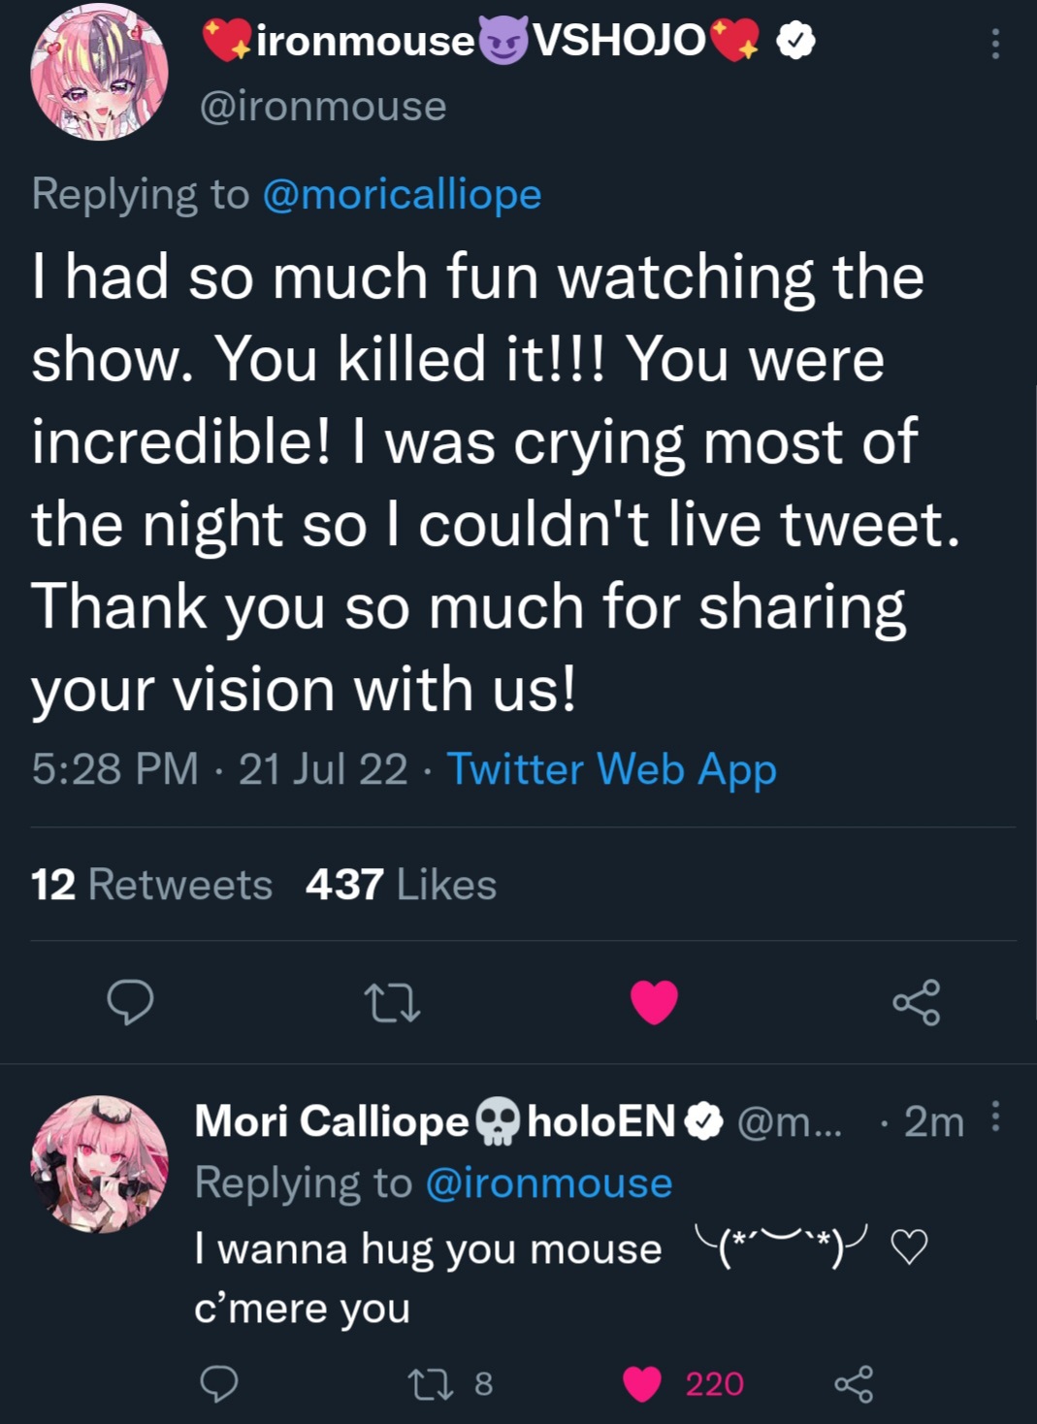The width and height of the screenshot is (1037, 1424).
Task: Share Mori Calliope's reply
Action: (x=854, y=1383)
